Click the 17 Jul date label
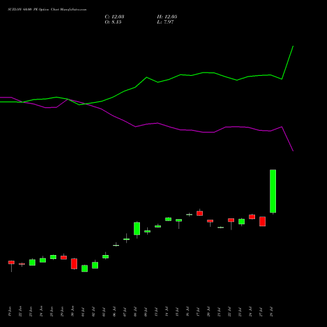 click(x=198, y=312)
